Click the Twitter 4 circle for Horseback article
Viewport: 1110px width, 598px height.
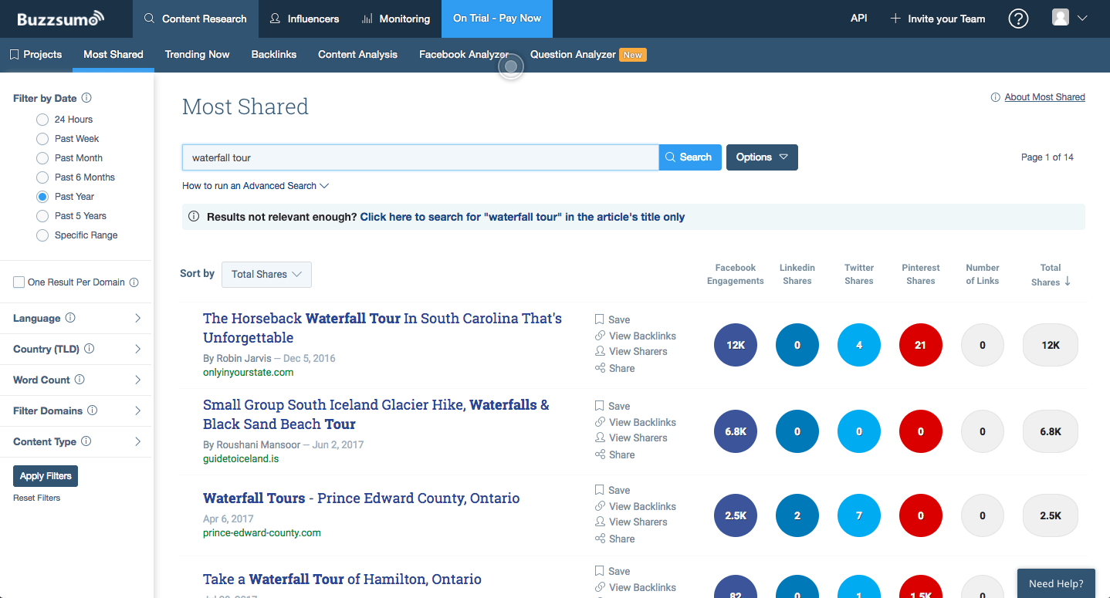tap(859, 345)
